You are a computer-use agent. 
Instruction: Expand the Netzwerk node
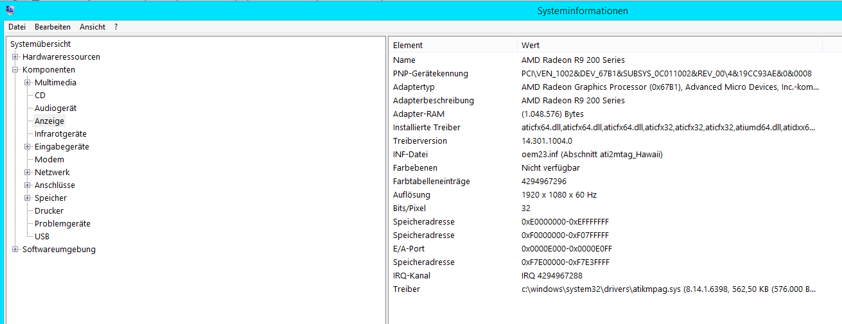coord(28,173)
